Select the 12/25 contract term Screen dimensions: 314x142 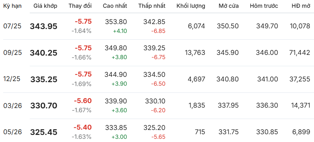(12, 79)
